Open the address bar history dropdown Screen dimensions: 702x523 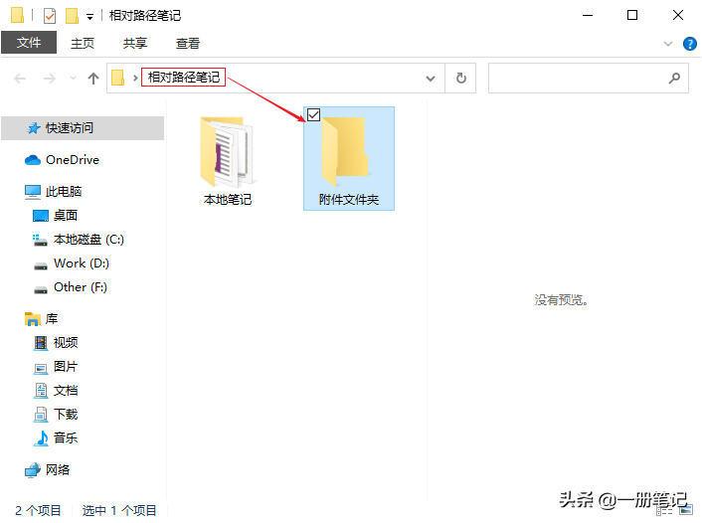(431, 79)
